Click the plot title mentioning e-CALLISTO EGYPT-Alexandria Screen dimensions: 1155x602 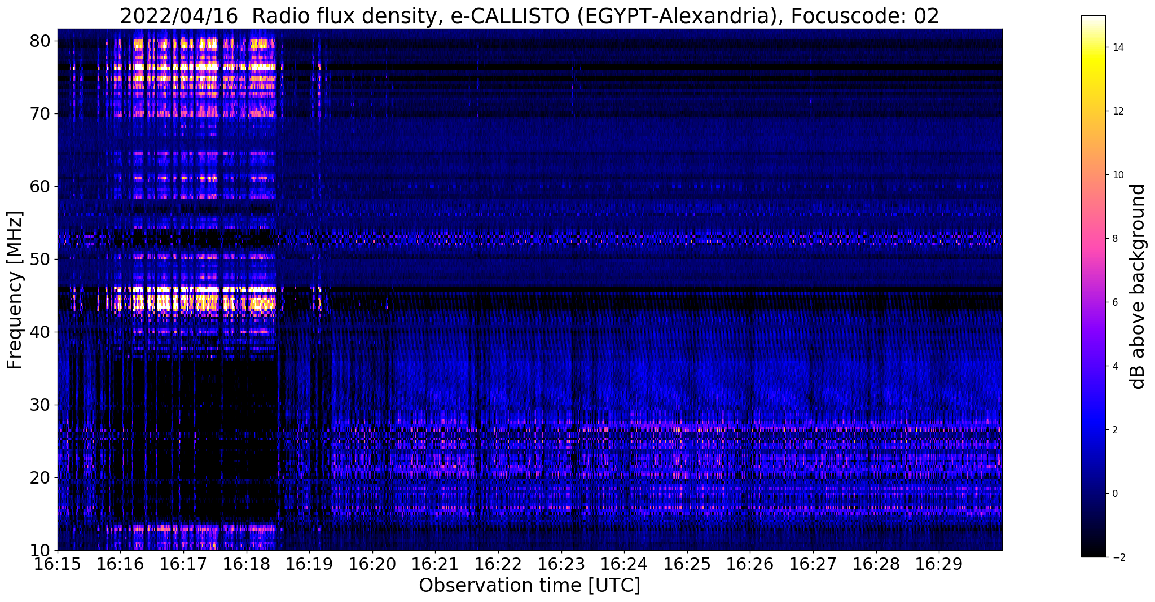pyautogui.click(x=529, y=15)
